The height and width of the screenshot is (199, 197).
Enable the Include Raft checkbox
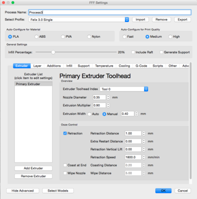pos(133,52)
